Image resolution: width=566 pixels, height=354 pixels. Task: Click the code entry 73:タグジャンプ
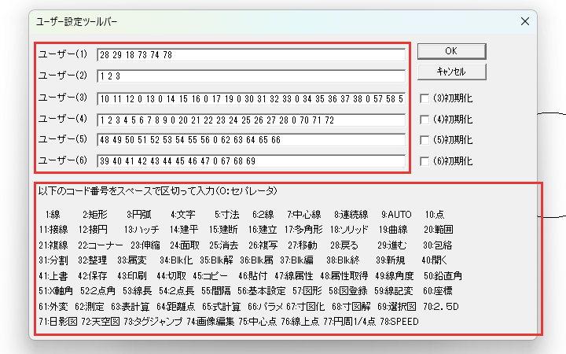pos(153,322)
